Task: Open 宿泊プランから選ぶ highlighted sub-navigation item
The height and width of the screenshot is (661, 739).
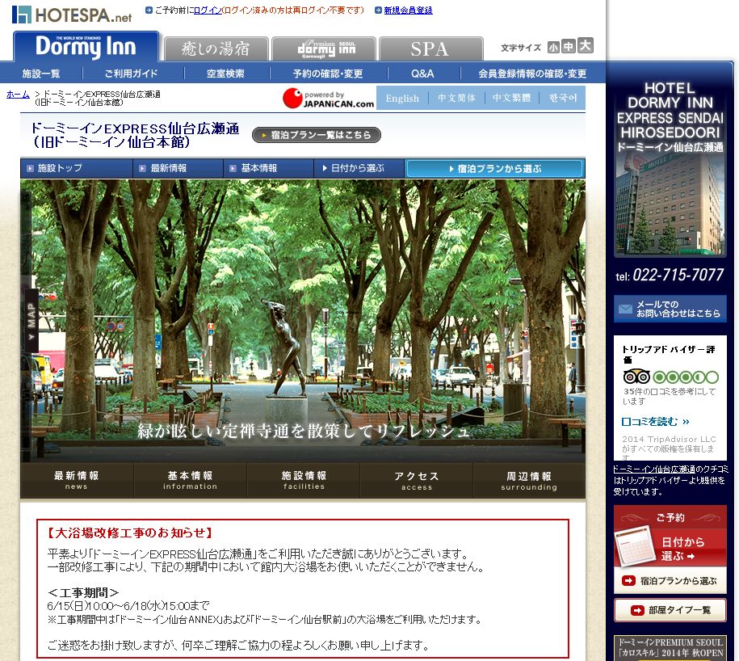Action: (494, 168)
